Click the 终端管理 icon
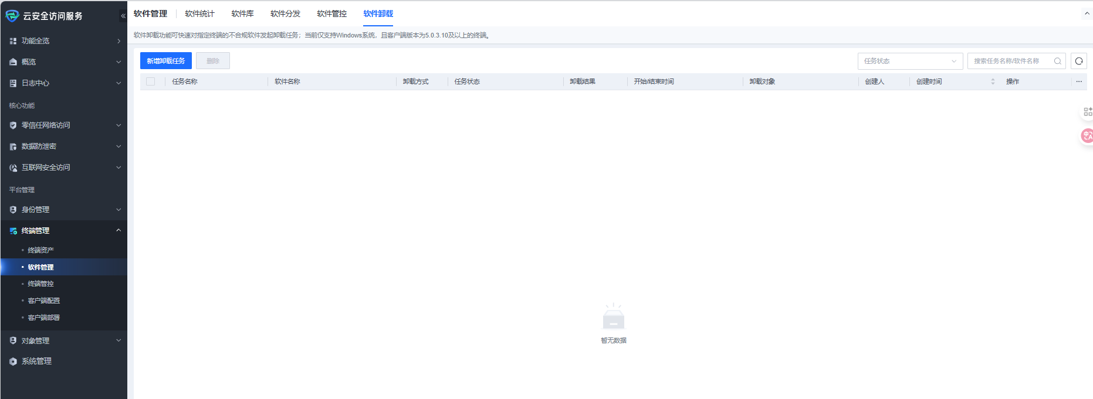This screenshot has width=1093, height=399. tap(13, 231)
